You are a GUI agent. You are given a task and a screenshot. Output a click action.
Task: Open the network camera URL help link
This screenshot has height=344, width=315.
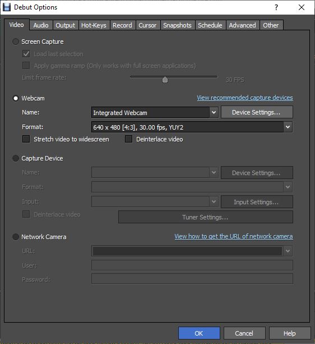tap(234, 236)
